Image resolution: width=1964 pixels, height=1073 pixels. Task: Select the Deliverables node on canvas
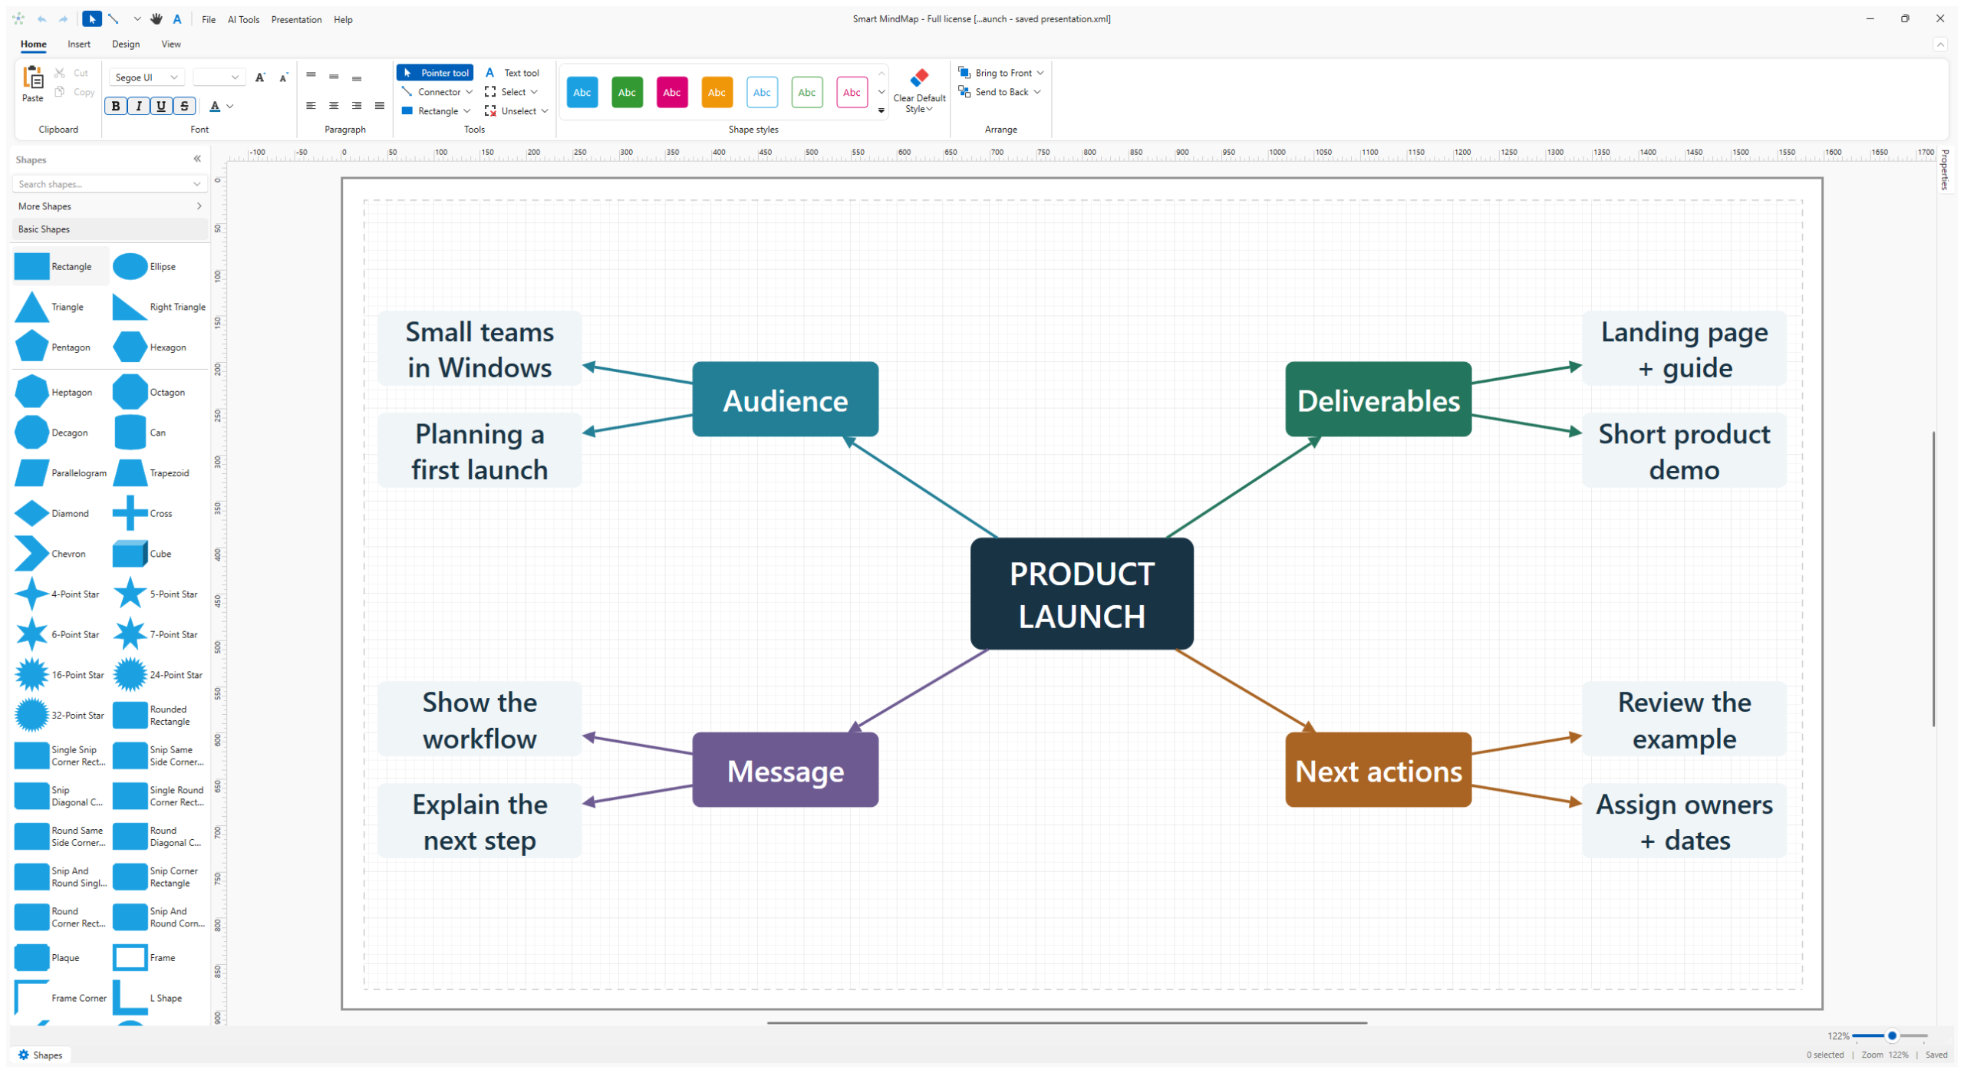(1379, 400)
